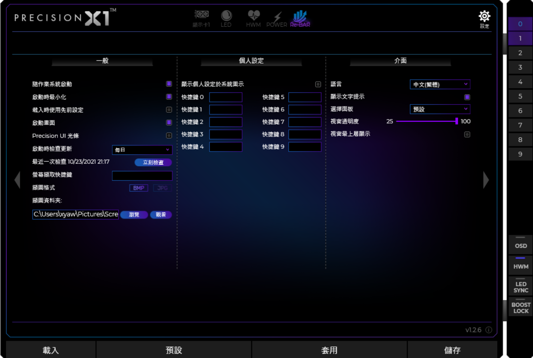Viewport: 533px width, 358px height.
Task: Toggle LED SYNC in the sidebar
Action: pyautogui.click(x=521, y=286)
